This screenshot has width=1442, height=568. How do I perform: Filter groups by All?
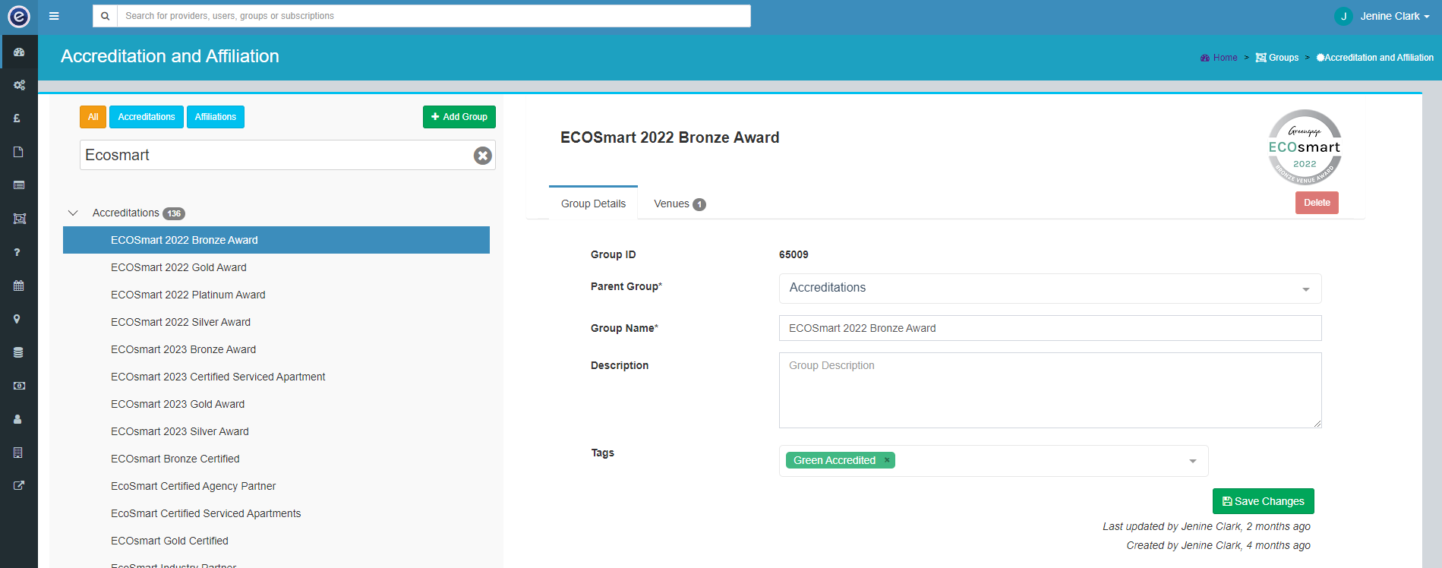tap(93, 117)
